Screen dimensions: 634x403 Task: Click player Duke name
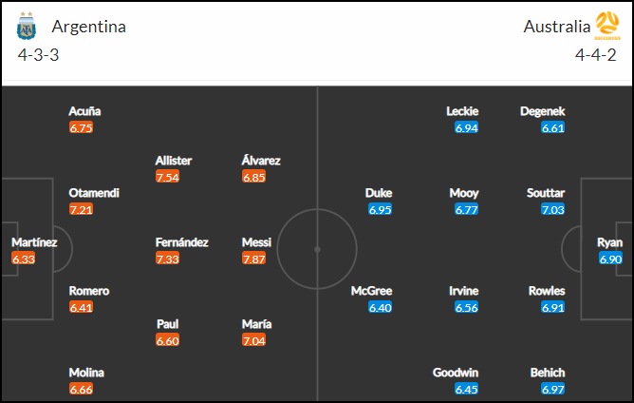[379, 193]
